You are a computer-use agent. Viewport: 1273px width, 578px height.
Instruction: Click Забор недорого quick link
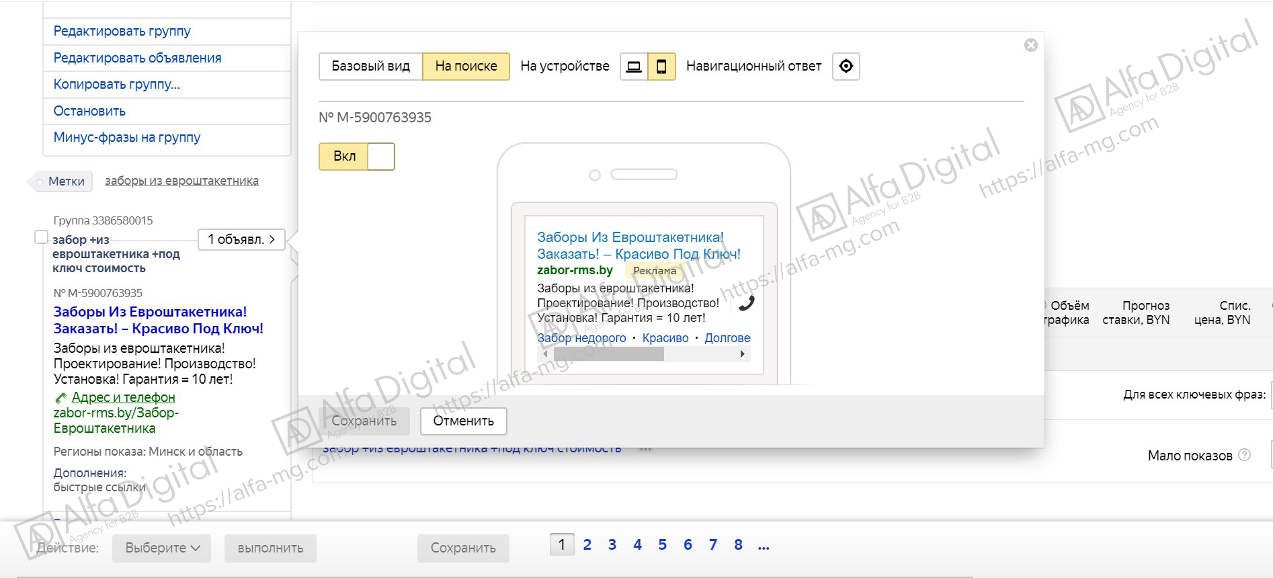[x=581, y=338]
